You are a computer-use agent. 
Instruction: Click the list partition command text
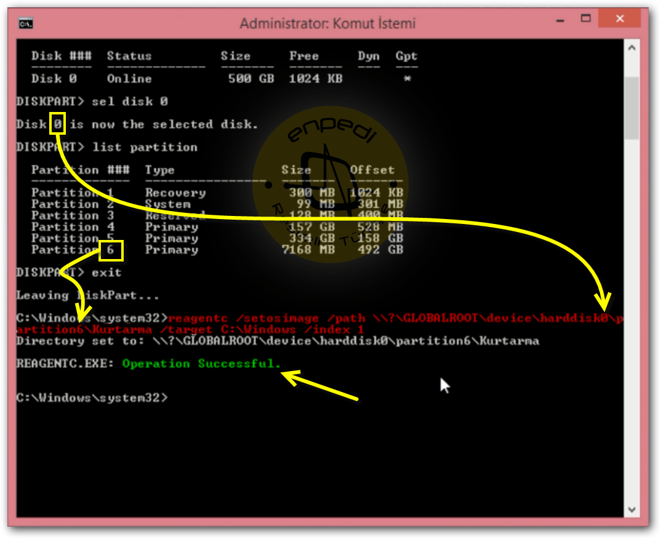(146, 147)
